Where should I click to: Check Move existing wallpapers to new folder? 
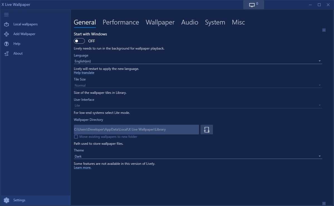[x=76, y=137]
